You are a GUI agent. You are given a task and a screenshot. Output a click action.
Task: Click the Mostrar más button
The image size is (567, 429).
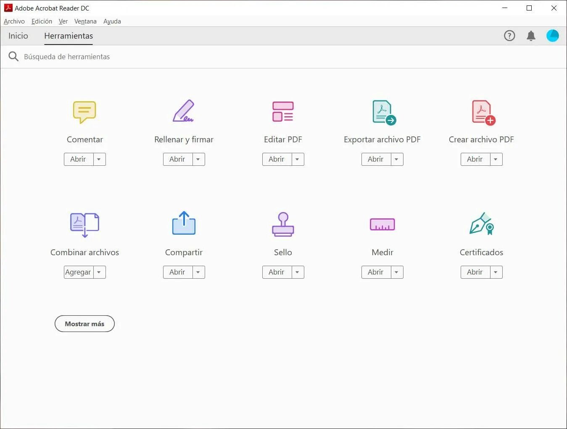tap(84, 324)
